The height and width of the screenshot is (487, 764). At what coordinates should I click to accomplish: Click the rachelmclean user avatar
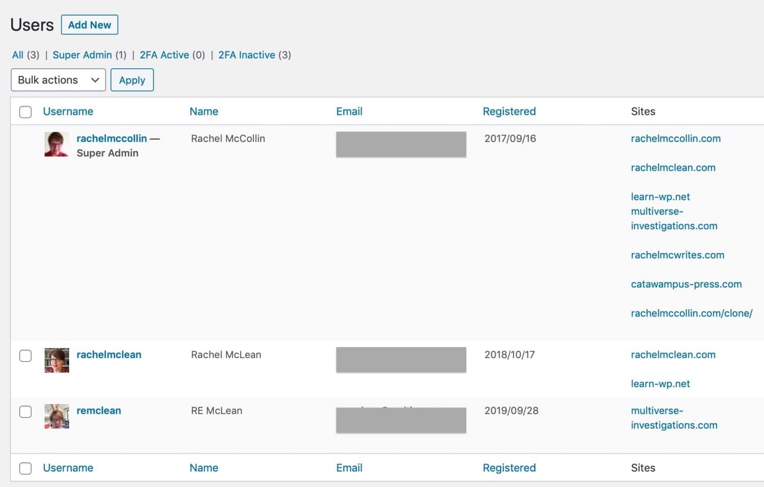tap(57, 360)
